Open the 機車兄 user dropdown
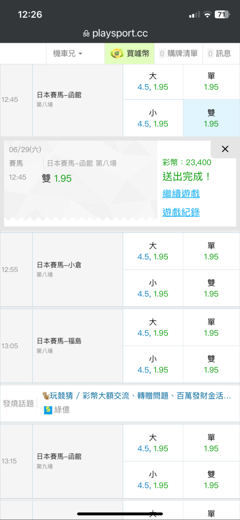 68,54
